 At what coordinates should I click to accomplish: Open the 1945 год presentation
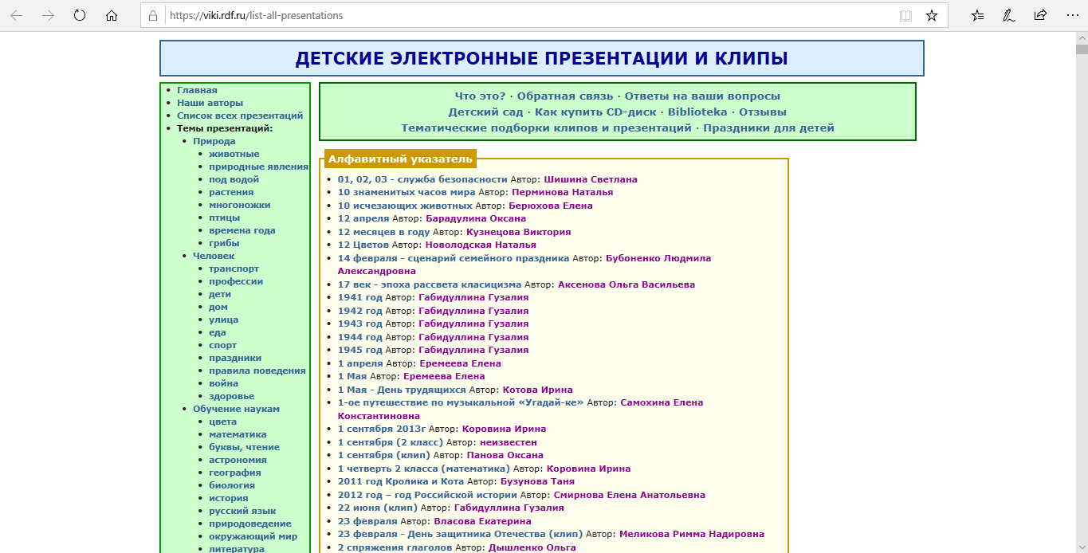tap(360, 351)
